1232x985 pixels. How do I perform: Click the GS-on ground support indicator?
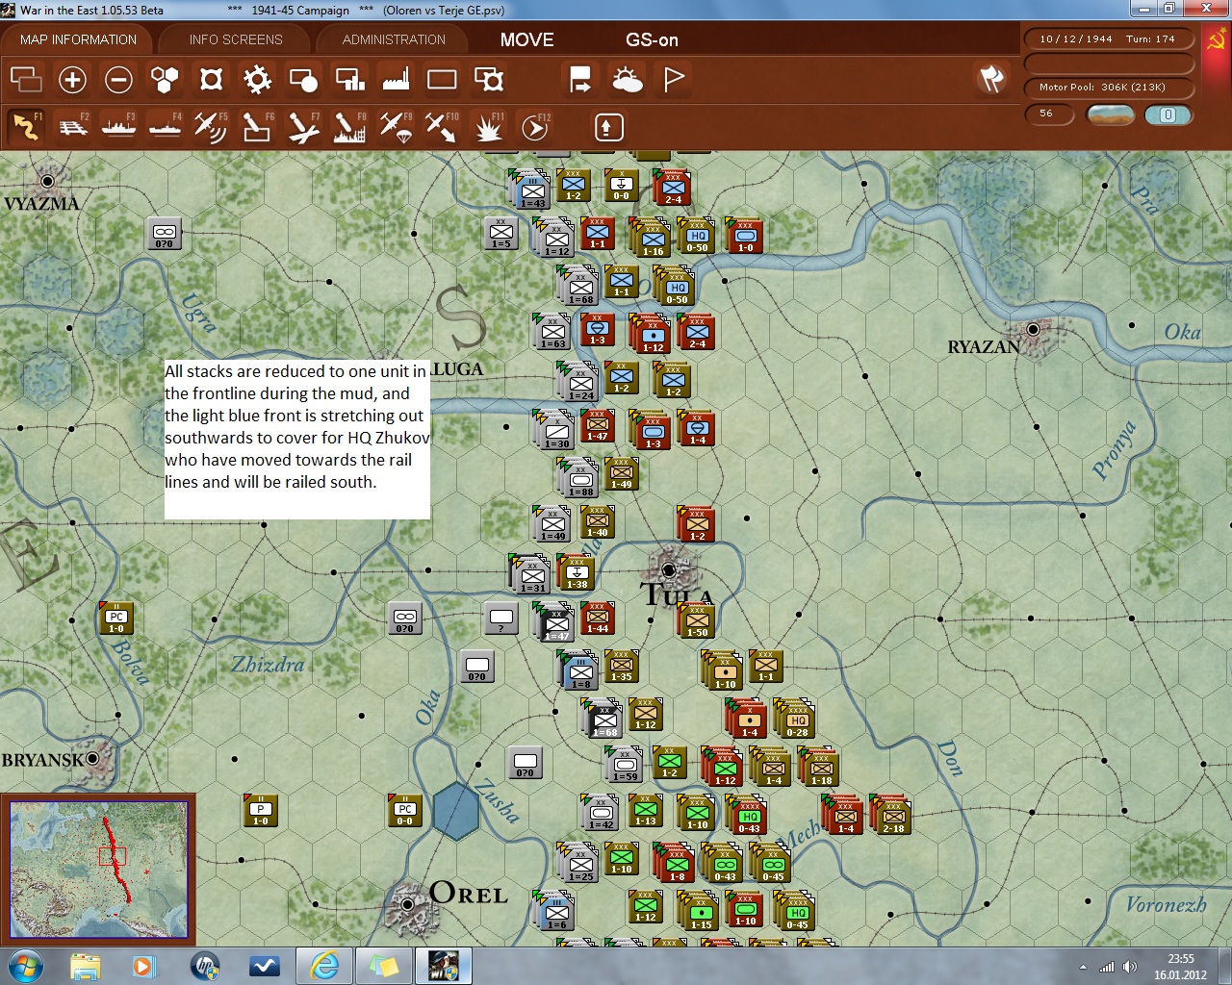(652, 39)
